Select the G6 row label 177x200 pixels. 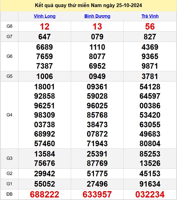tap(9, 56)
